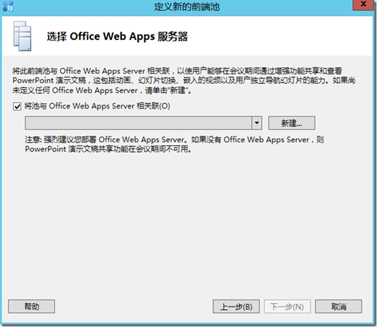Close the 定义新的前端池 dialog

tap(363, 5)
